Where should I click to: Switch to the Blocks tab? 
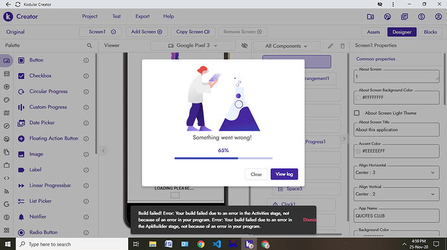(x=430, y=32)
